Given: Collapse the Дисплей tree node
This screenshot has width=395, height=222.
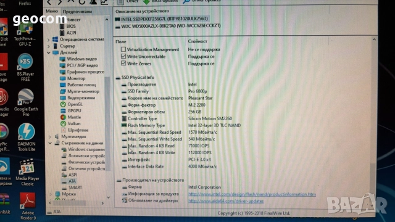Looking at the screenshot, I should coord(48,52).
